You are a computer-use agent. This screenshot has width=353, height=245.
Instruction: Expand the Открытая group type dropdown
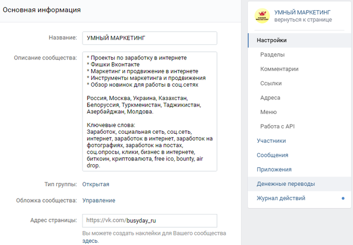[x=95, y=185]
